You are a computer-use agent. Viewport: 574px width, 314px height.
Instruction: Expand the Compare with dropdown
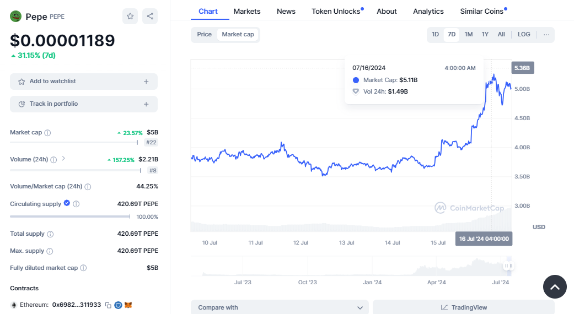coord(280,307)
